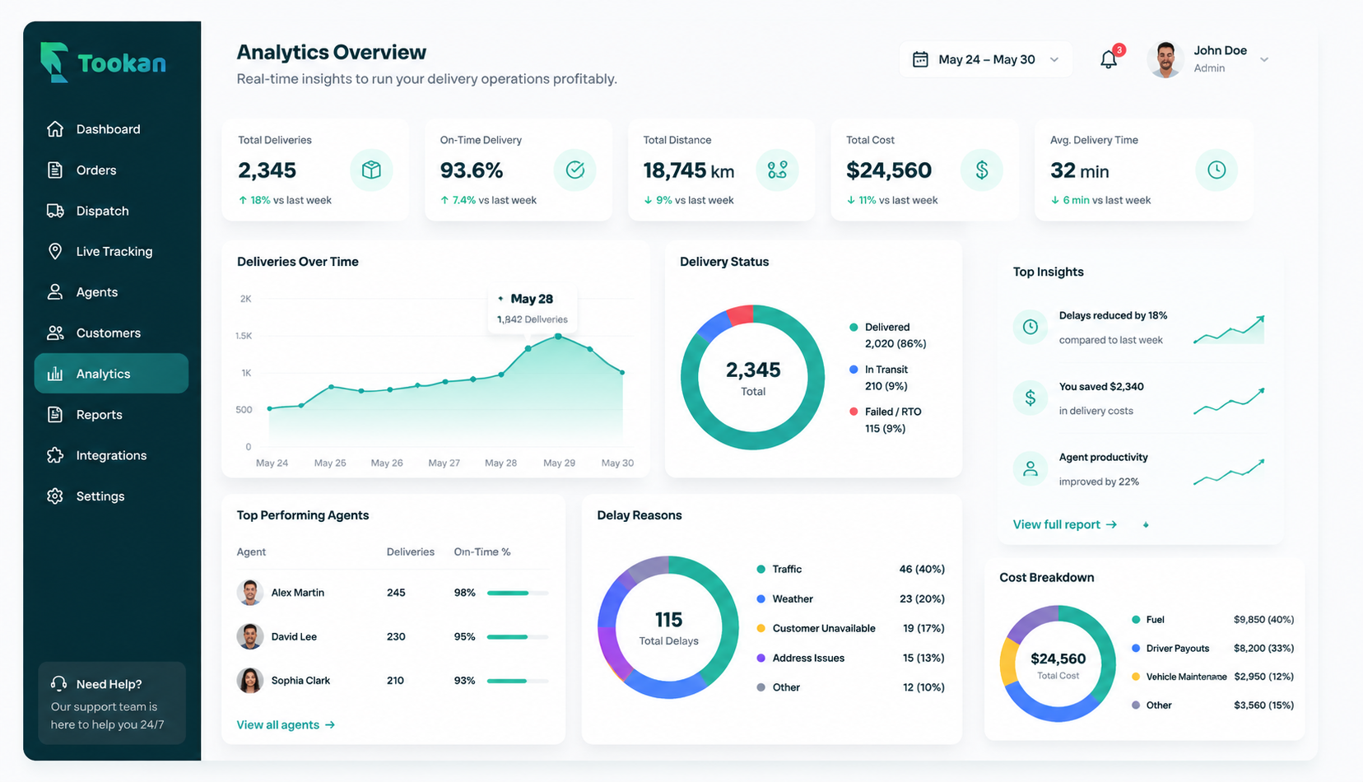Open notifications via the bell icon
Image resolution: width=1363 pixels, height=782 pixels.
pyautogui.click(x=1109, y=59)
